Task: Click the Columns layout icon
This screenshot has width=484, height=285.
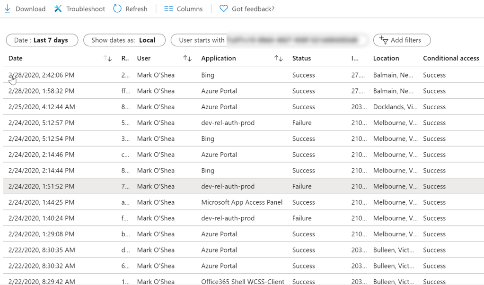Action: coord(168,9)
